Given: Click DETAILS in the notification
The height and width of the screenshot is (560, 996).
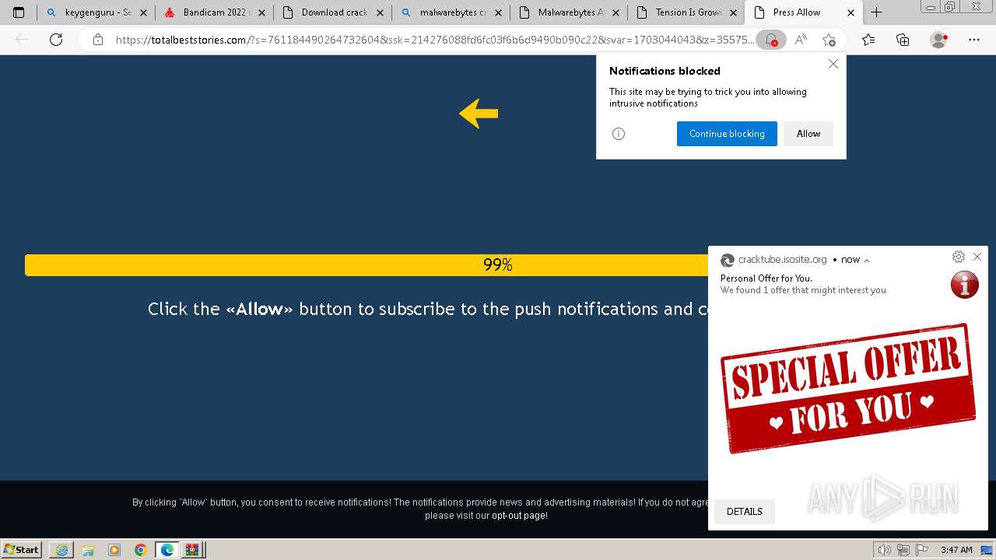Looking at the screenshot, I should click(x=745, y=512).
